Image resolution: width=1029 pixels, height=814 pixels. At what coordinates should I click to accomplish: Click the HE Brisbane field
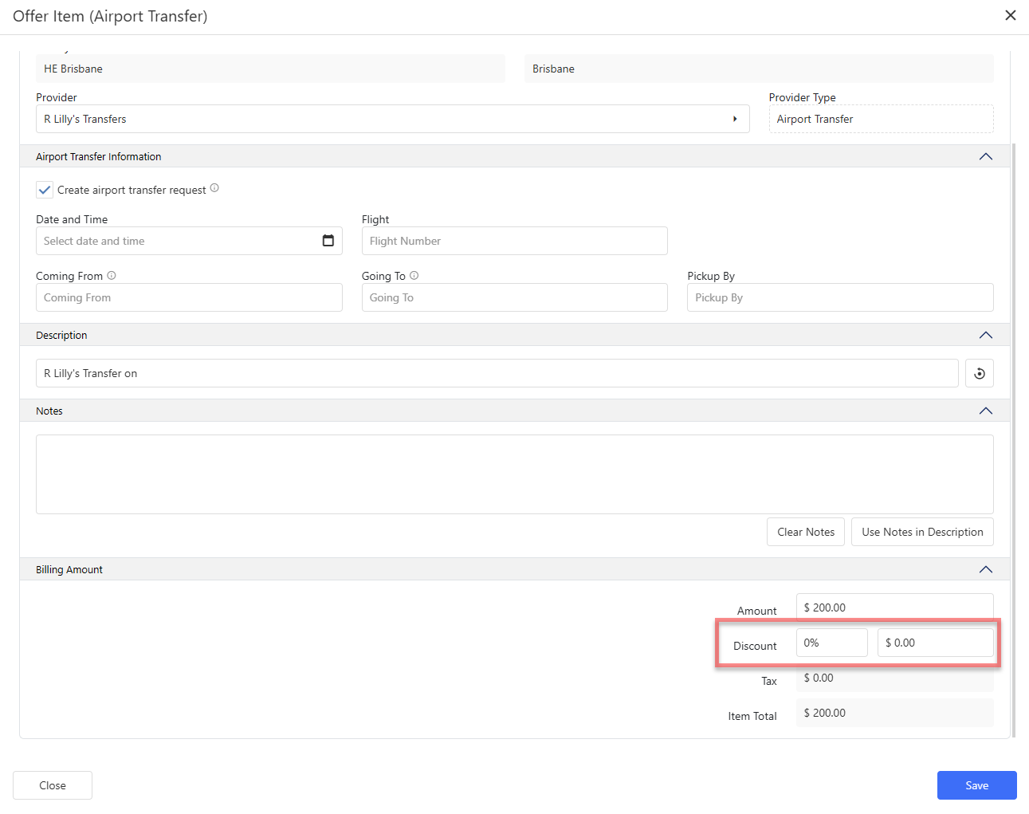click(270, 69)
